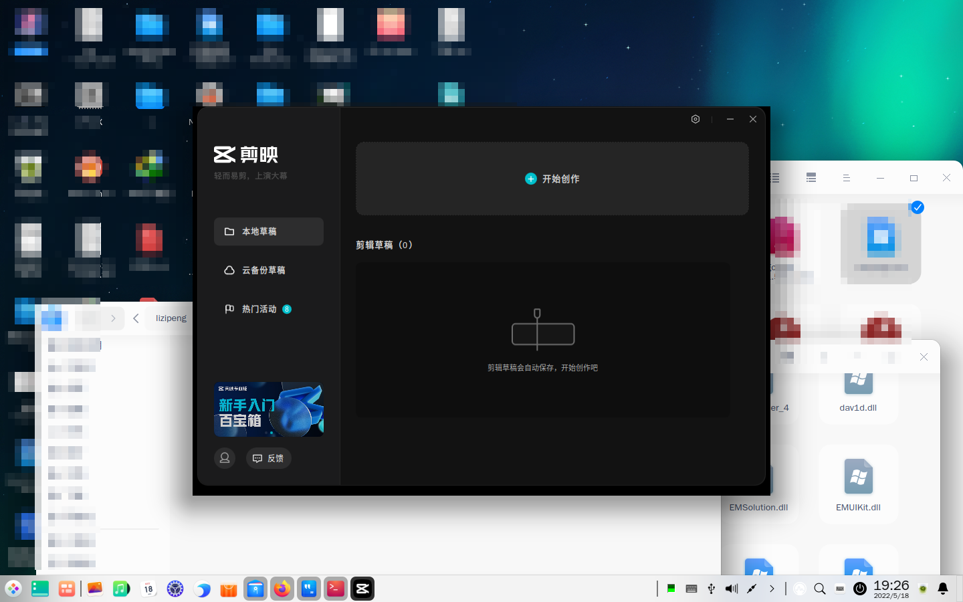Click the notification bell in the system tray
The image size is (963, 602).
point(942,589)
